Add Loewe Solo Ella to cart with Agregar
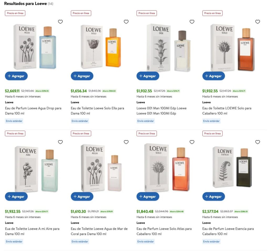The height and width of the screenshot is (251, 269). [x=82, y=76]
